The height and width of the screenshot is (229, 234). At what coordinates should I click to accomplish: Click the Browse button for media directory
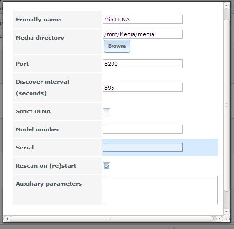[117, 46]
